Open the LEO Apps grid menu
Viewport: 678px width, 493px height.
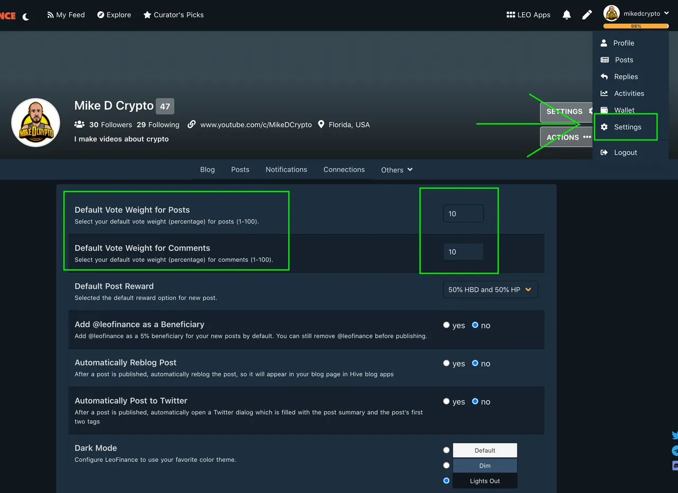point(529,15)
